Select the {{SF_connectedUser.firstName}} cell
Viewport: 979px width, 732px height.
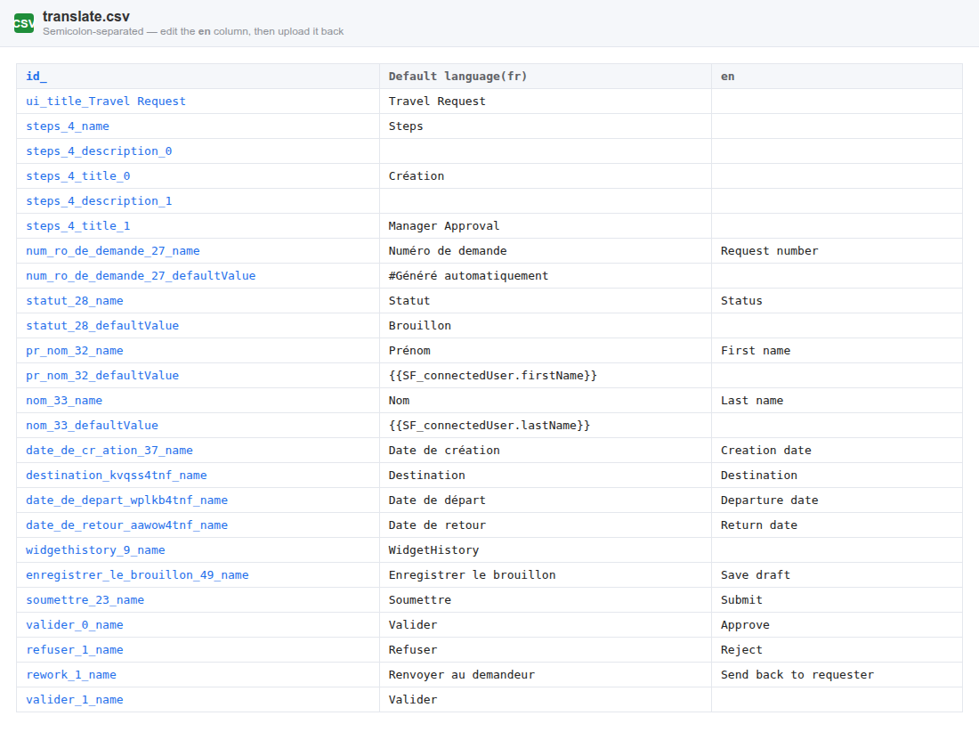[x=545, y=376]
